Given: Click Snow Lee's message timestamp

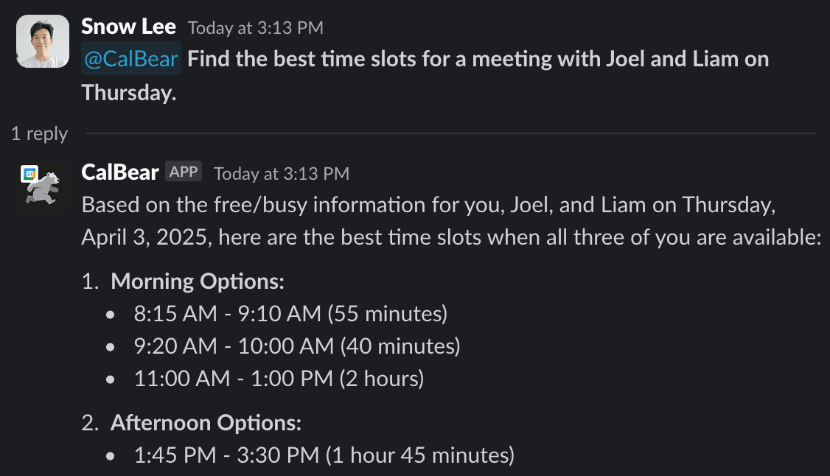Looking at the screenshot, I should [255, 28].
